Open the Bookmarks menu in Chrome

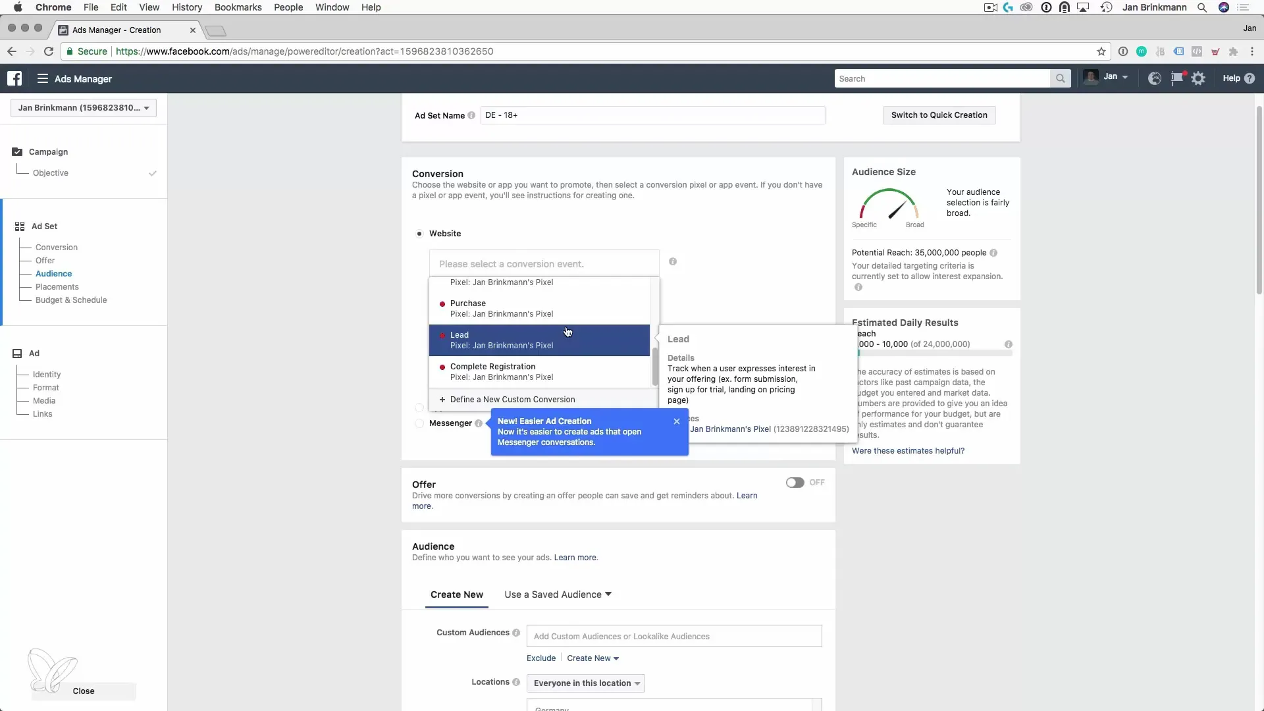pos(238,7)
